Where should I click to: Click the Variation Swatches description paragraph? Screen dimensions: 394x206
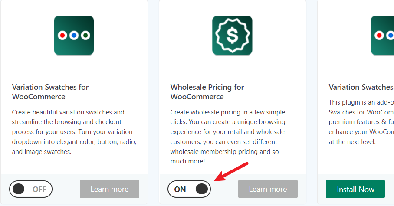74,132
